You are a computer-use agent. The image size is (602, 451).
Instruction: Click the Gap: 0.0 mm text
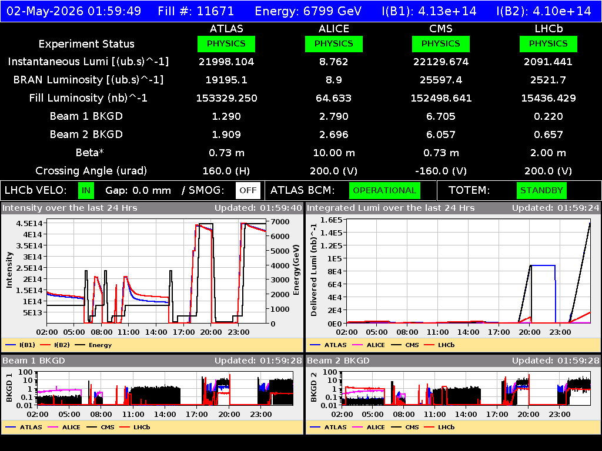138,190
